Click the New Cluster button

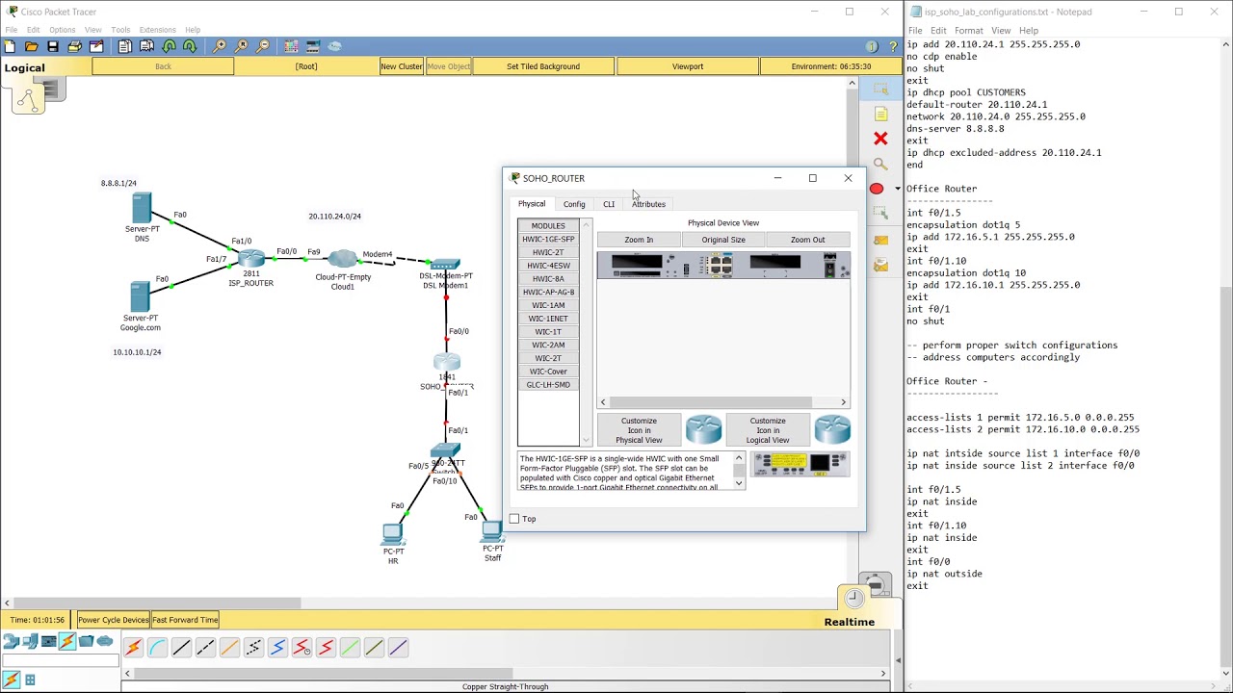[402, 66]
